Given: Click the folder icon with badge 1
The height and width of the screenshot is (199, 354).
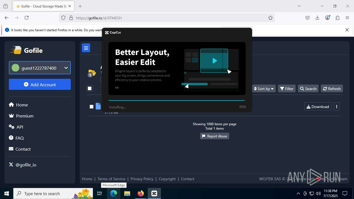Looking at the screenshot, I should 92,73.
